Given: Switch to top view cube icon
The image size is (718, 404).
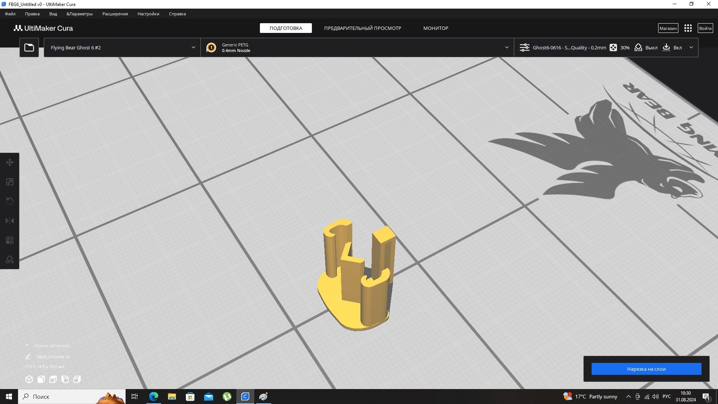Looking at the screenshot, I should pos(53,379).
